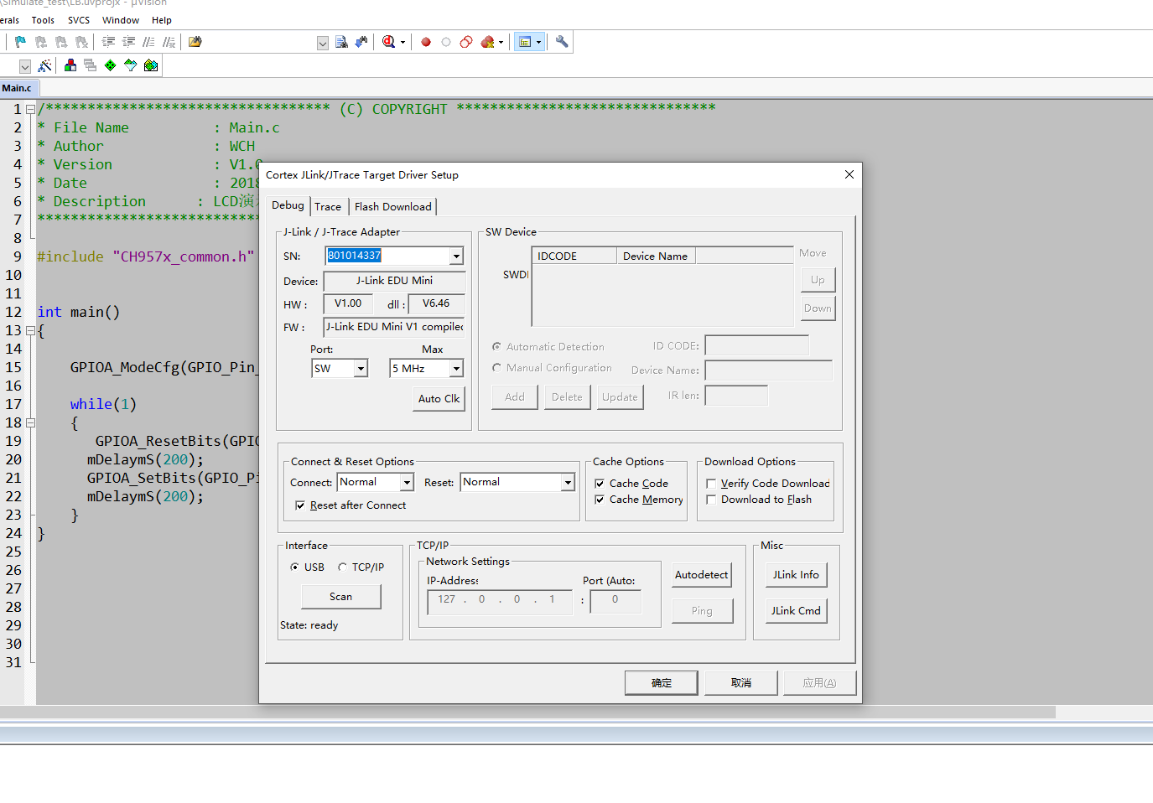The image size is (1153, 803).
Task: Open the Tools menu
Action: pyautogui.click(x=43, y=20)
